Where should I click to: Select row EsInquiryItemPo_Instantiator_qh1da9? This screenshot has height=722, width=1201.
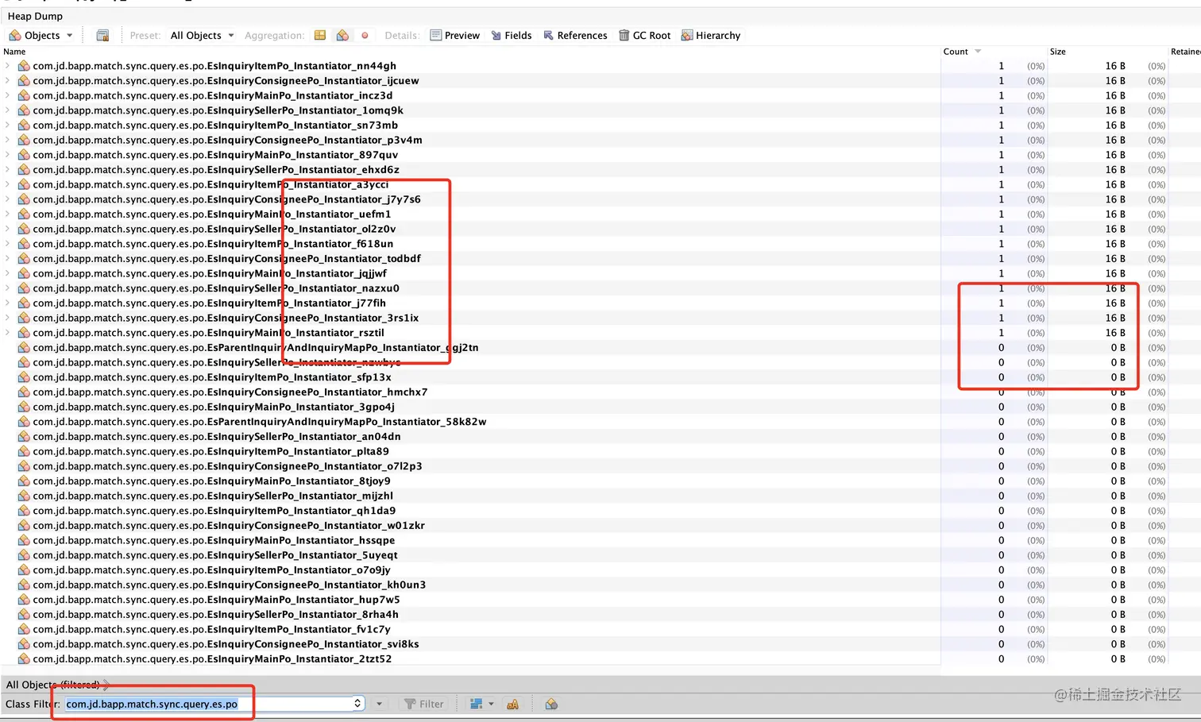coord(600,511)
